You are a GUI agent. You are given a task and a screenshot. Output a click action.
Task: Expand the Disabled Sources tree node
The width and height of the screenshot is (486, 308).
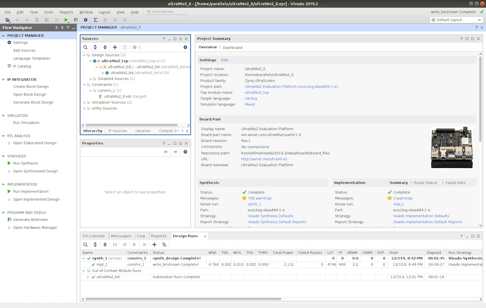pyautogui.click(x=91, y=79)
